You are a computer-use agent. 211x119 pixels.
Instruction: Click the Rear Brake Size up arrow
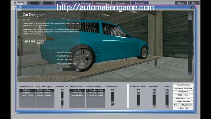click(x=112, y=91)
